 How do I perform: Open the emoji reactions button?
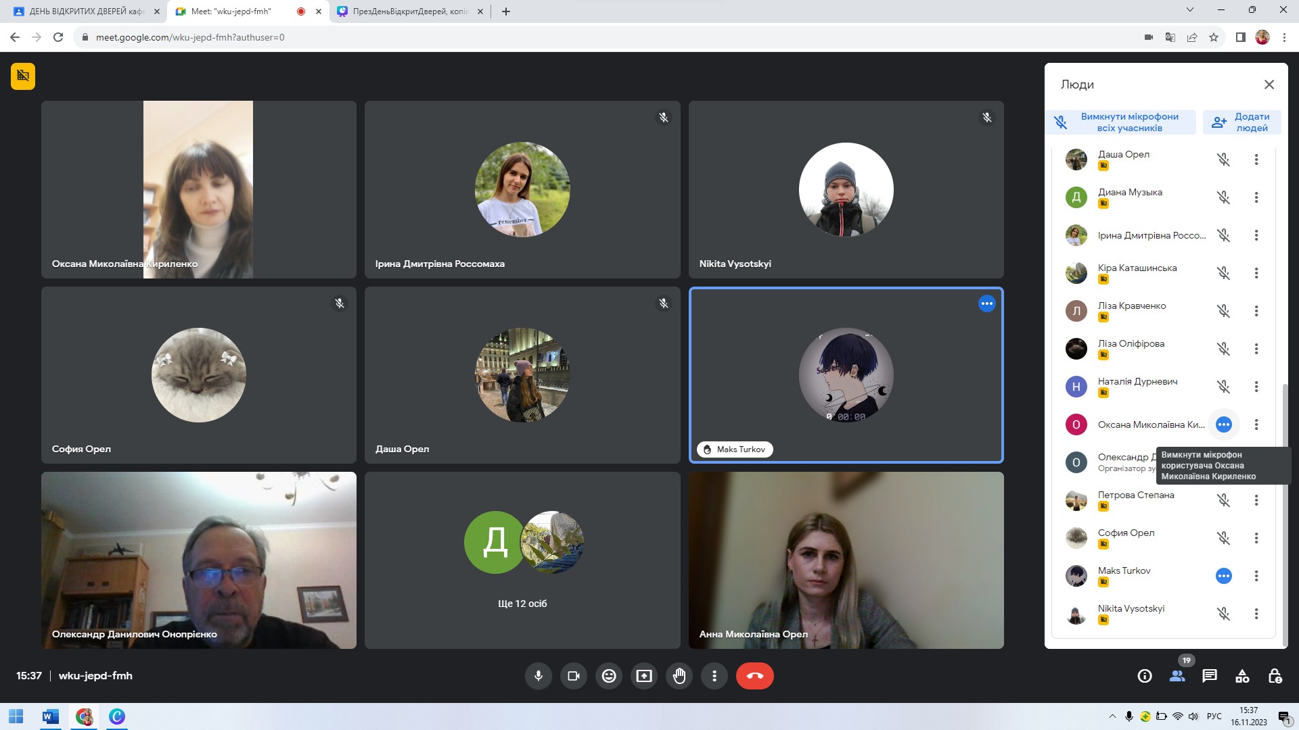coord(609,676)
